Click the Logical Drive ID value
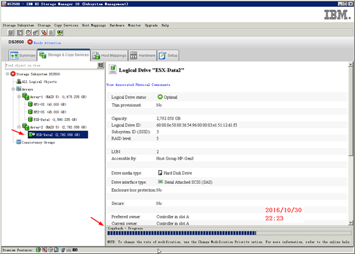 [x=197, y=125]
